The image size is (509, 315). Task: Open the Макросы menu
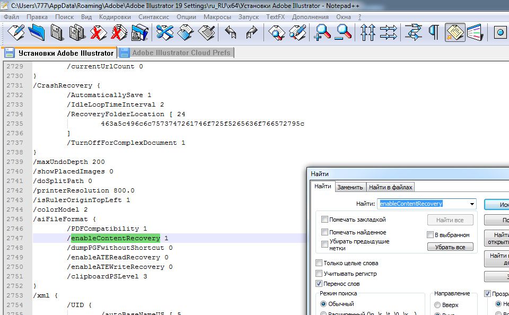pos(217,17)
